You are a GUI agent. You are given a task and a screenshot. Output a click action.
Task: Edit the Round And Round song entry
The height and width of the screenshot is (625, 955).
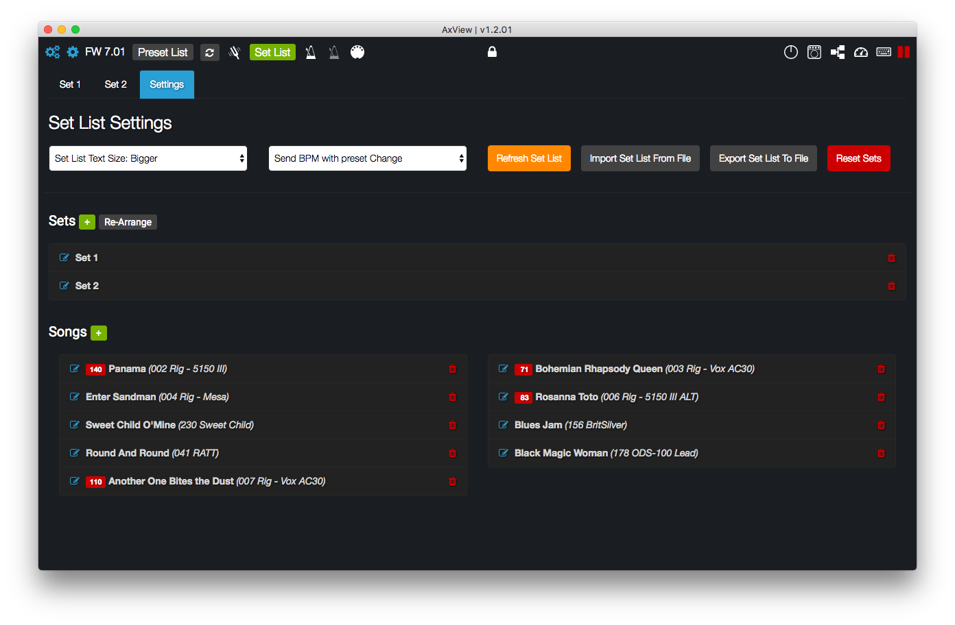(75, 453)
